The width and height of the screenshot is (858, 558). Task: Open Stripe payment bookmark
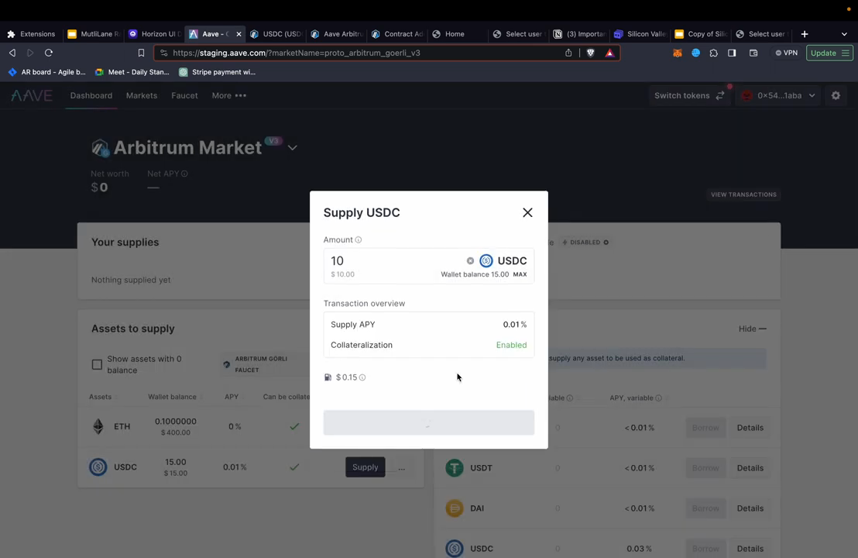coord(218,72)
